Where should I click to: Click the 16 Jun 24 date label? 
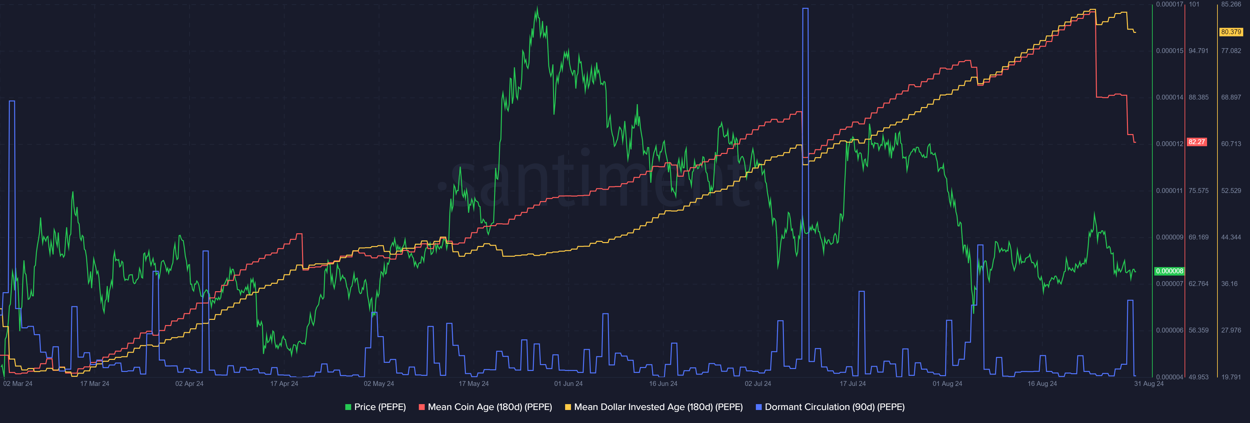(x=663, y=384)
